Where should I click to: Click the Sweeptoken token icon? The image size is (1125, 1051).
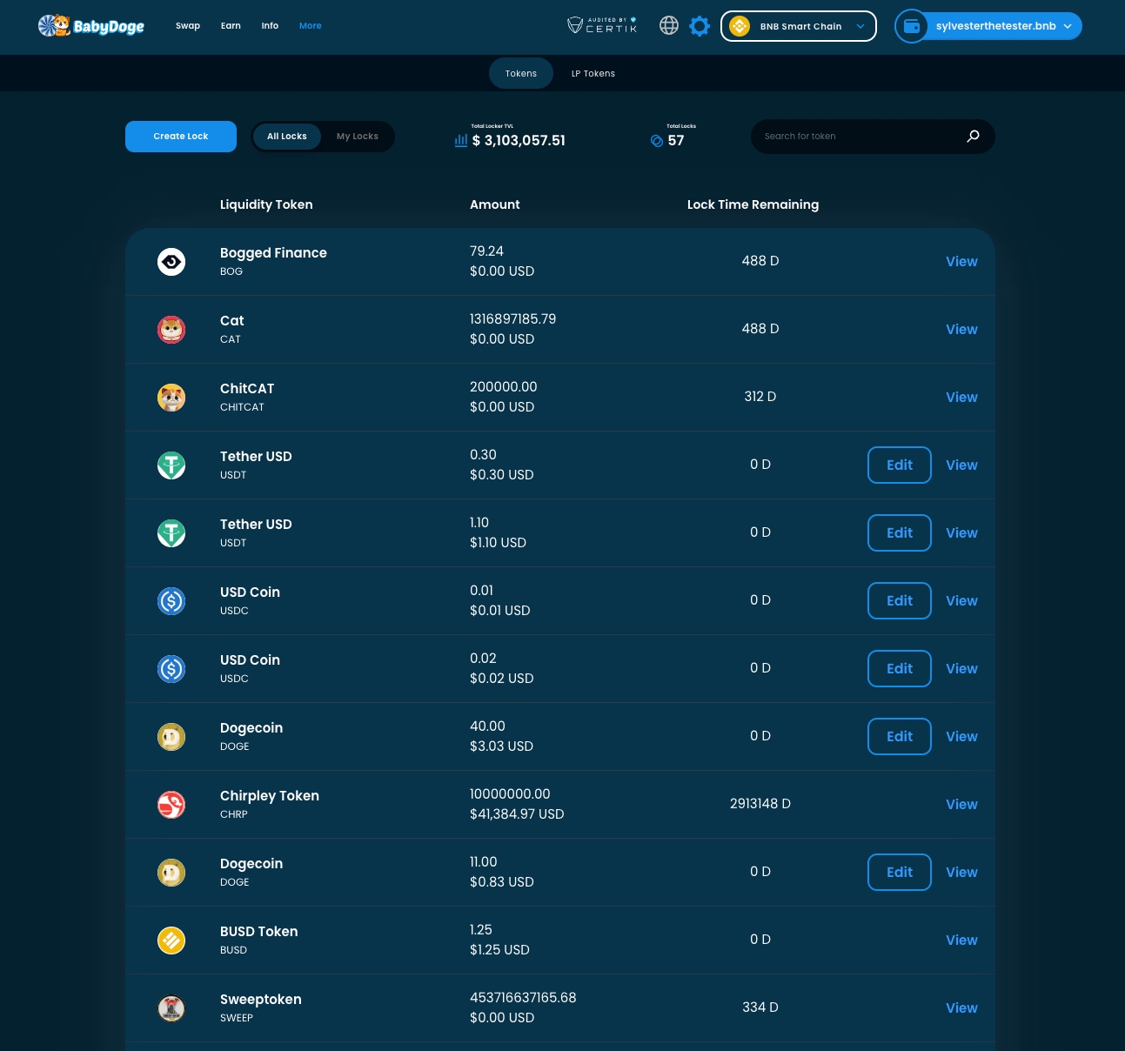pyautogui.click(x=171, y=1008)
